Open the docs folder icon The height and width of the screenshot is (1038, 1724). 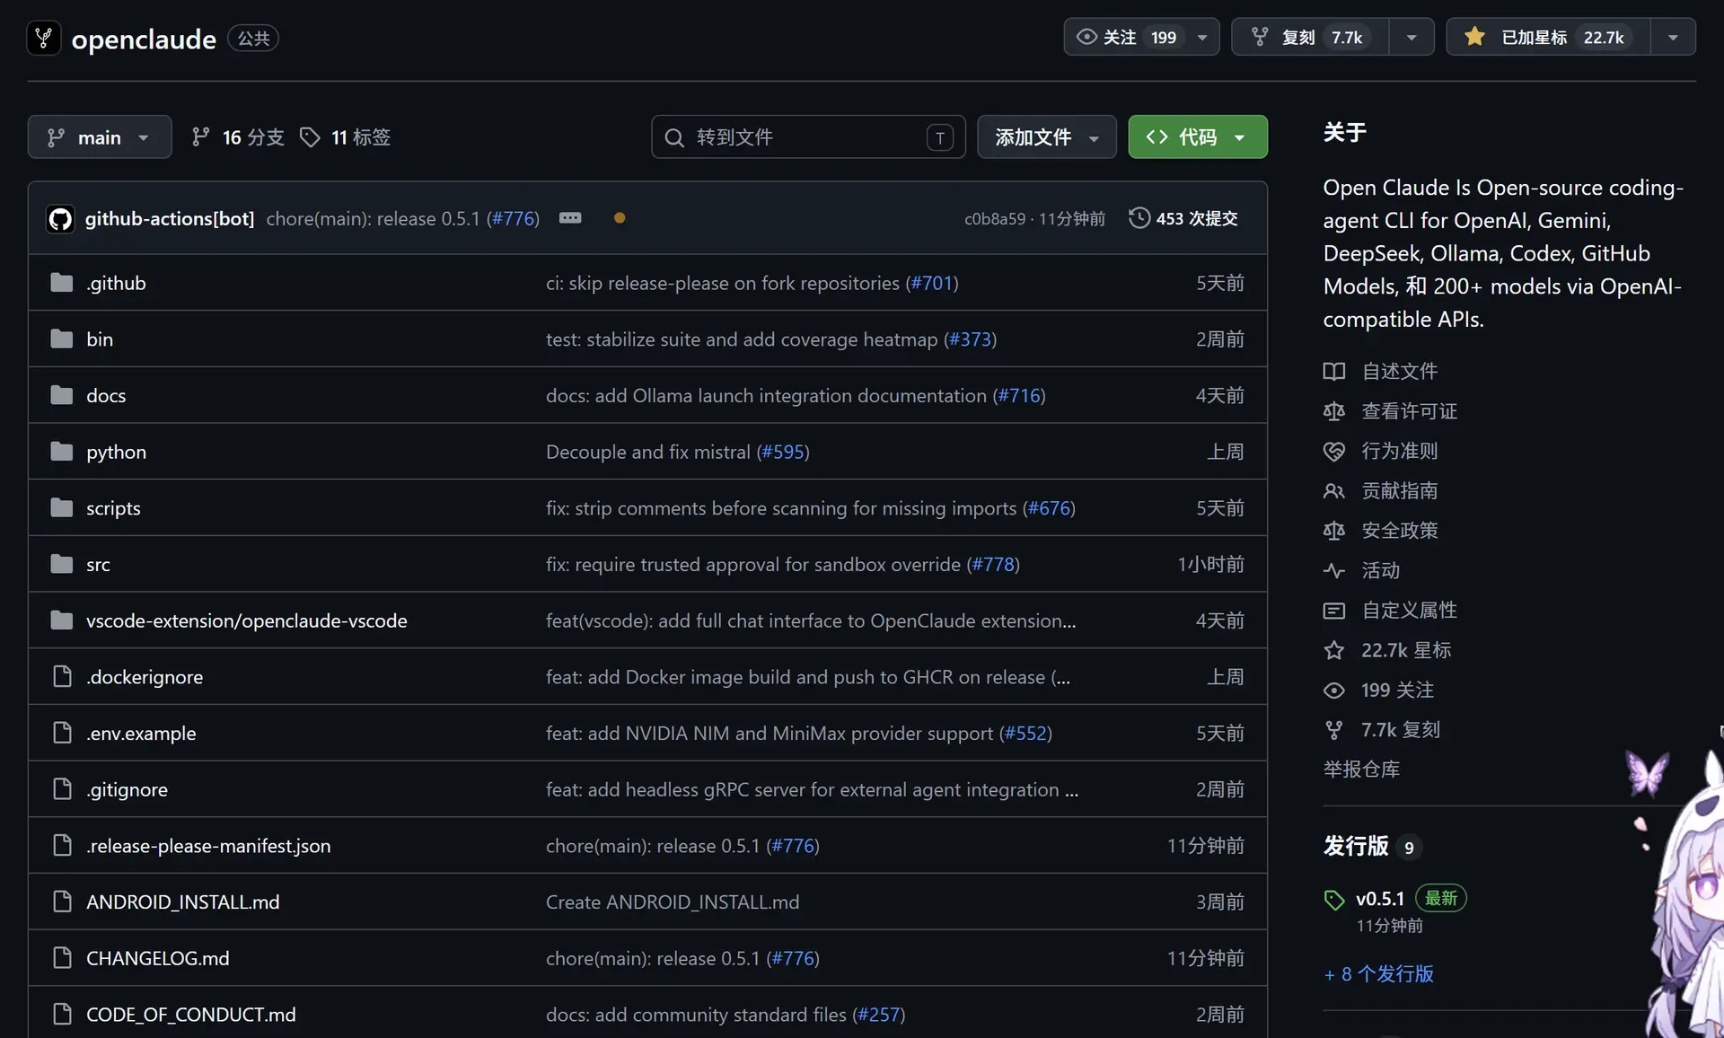62,395
